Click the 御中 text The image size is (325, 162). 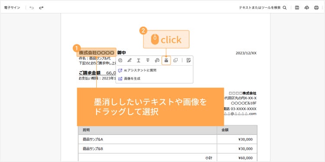[x=121, y=53]
